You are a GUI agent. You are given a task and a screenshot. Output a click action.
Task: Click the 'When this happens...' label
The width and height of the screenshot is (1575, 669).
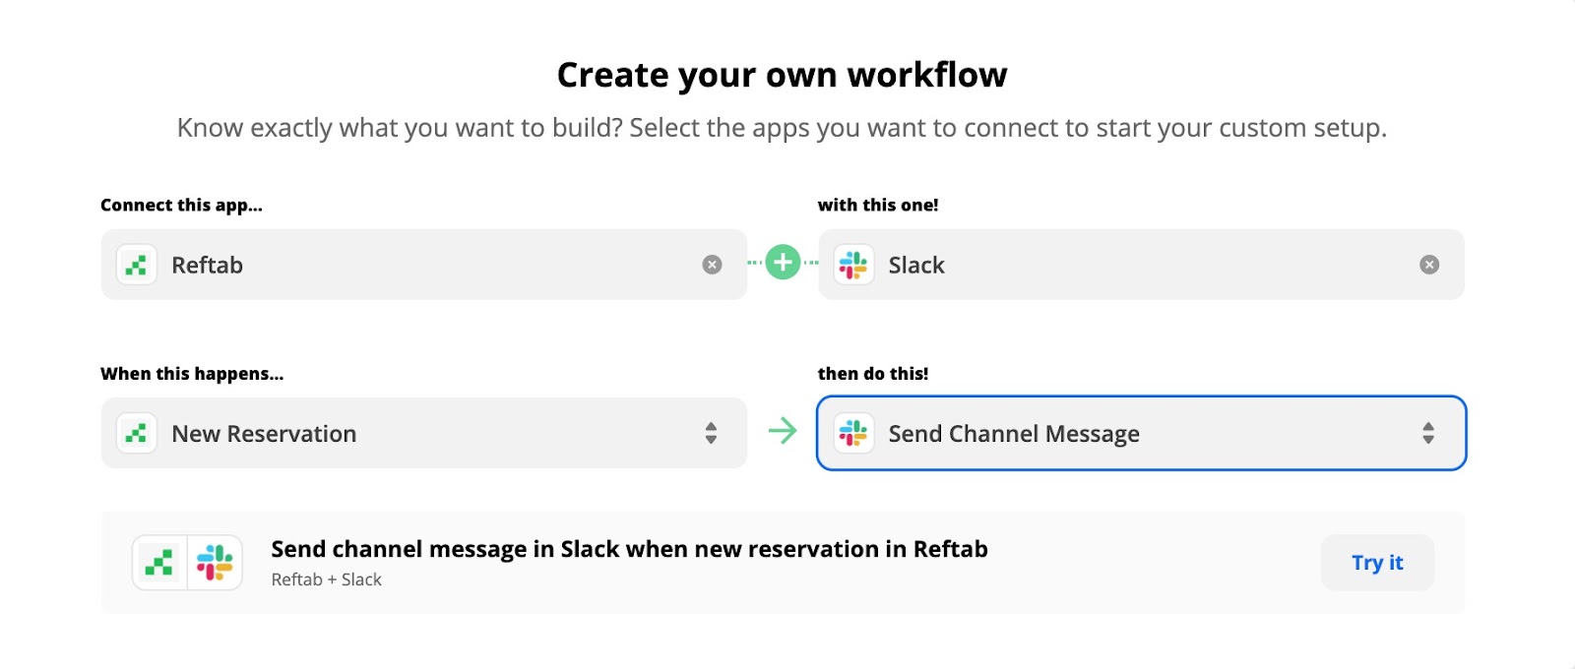coord(192,374)
